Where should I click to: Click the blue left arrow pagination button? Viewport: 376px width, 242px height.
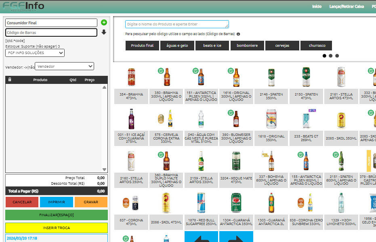pyautogui.click(x=201, y=237)
